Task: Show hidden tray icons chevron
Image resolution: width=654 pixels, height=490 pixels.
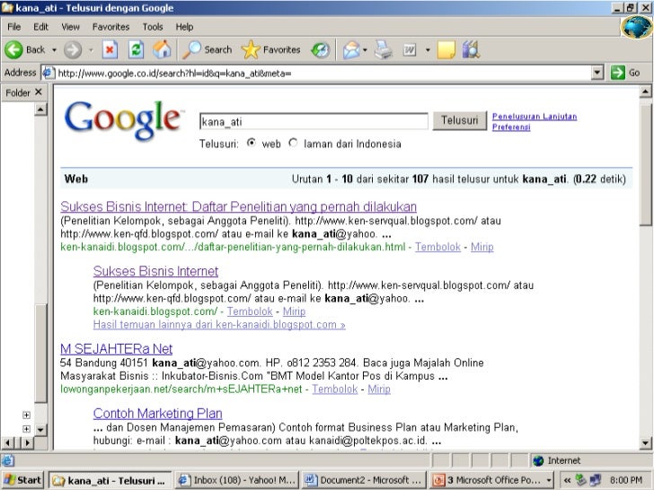Action: coord(567,480)
